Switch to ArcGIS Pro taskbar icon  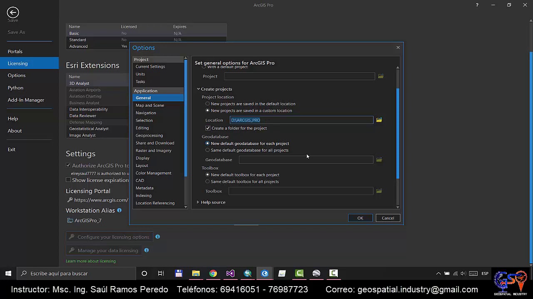[x=264, y=273]
